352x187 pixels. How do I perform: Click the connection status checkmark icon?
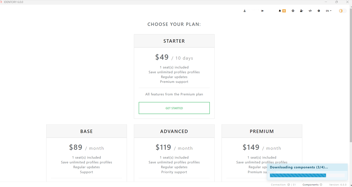289,185
